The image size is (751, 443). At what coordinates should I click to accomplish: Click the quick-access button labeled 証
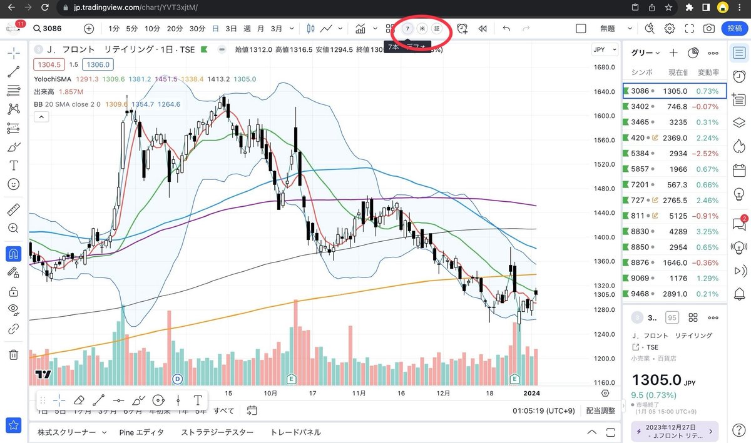(437, 29)
